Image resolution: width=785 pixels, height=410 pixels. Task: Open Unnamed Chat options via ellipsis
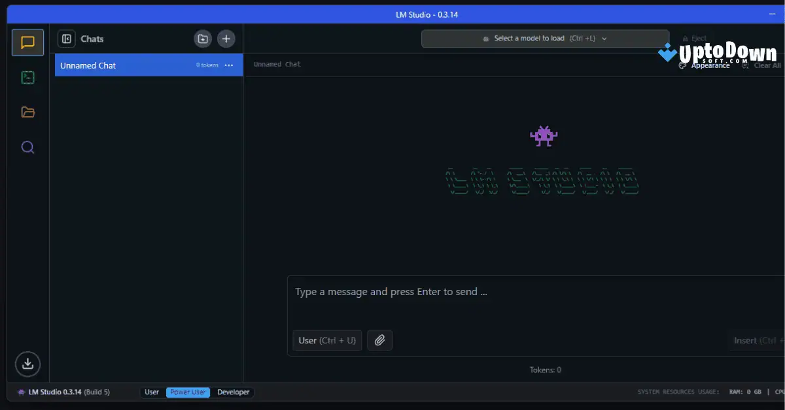(230, 65)
